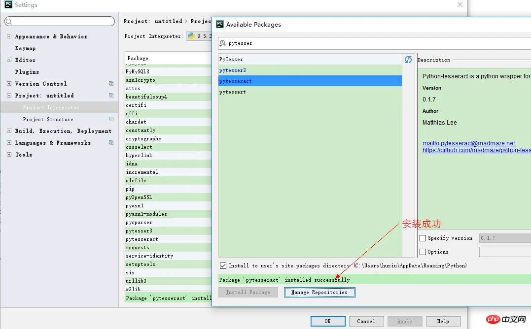Select chardet in installed packages
Image resolution: width=531 pixels, height=329 pixels.
point(168,122)
